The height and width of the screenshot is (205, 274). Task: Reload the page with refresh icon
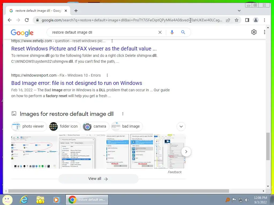tap(27, 20)
